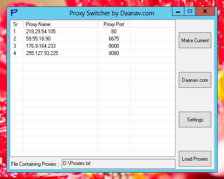Viewport: 224px width, 179px height.
Task: Sort by the Proxy Name column header
Action: [x=60, y=24]
